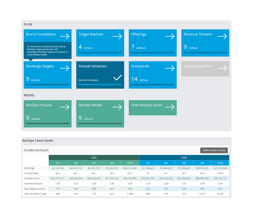Click the arrow icon on Target Markets

click(x=117, y=36)
